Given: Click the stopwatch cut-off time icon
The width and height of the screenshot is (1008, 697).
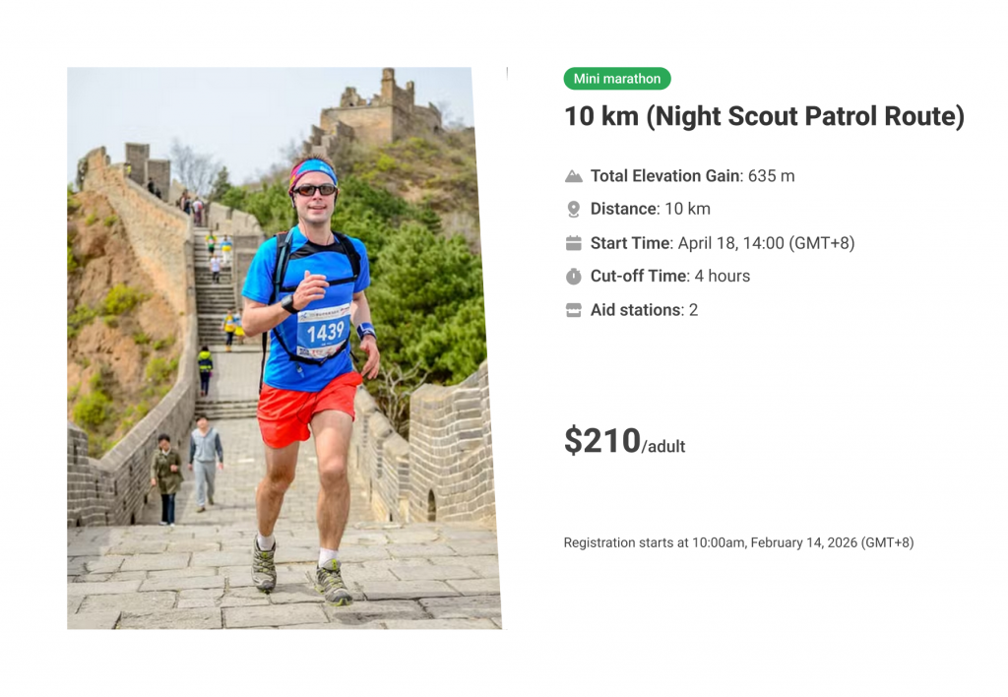Looking at the screenshot, I should 574,277.
